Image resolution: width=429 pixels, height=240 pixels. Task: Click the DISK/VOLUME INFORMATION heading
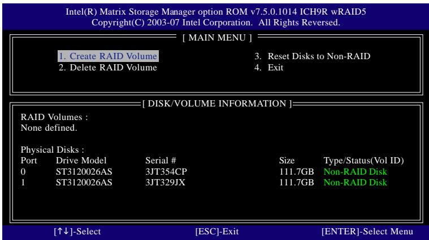click(x=217, y=104)
